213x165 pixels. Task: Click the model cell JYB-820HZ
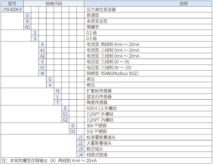tap(12, 10)
